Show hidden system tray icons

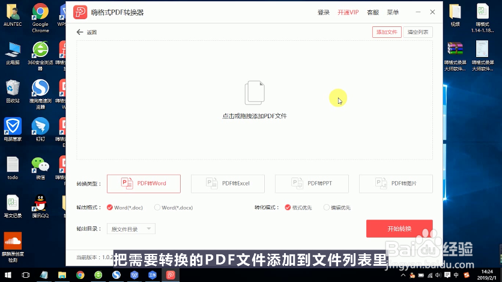click(403, 275)
